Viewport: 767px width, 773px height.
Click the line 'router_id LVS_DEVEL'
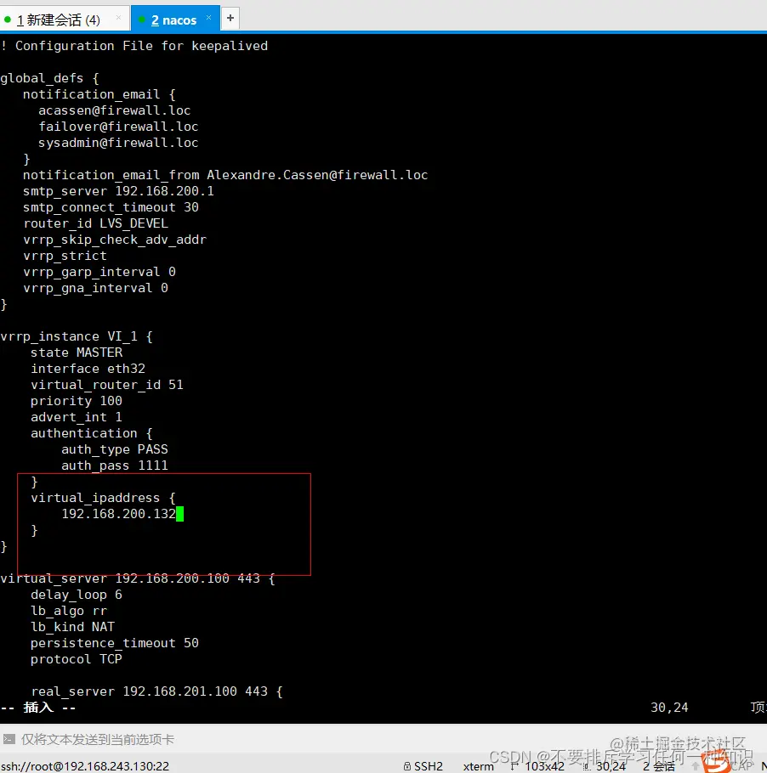tap(96, 223)
